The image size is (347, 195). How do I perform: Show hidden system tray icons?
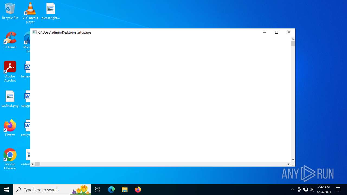pos(292,190)
